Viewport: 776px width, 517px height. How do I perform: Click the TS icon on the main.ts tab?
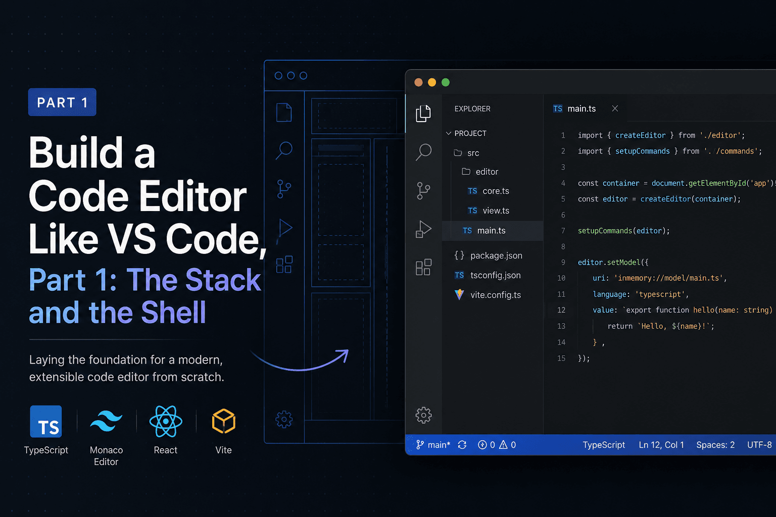coord(558,109)
